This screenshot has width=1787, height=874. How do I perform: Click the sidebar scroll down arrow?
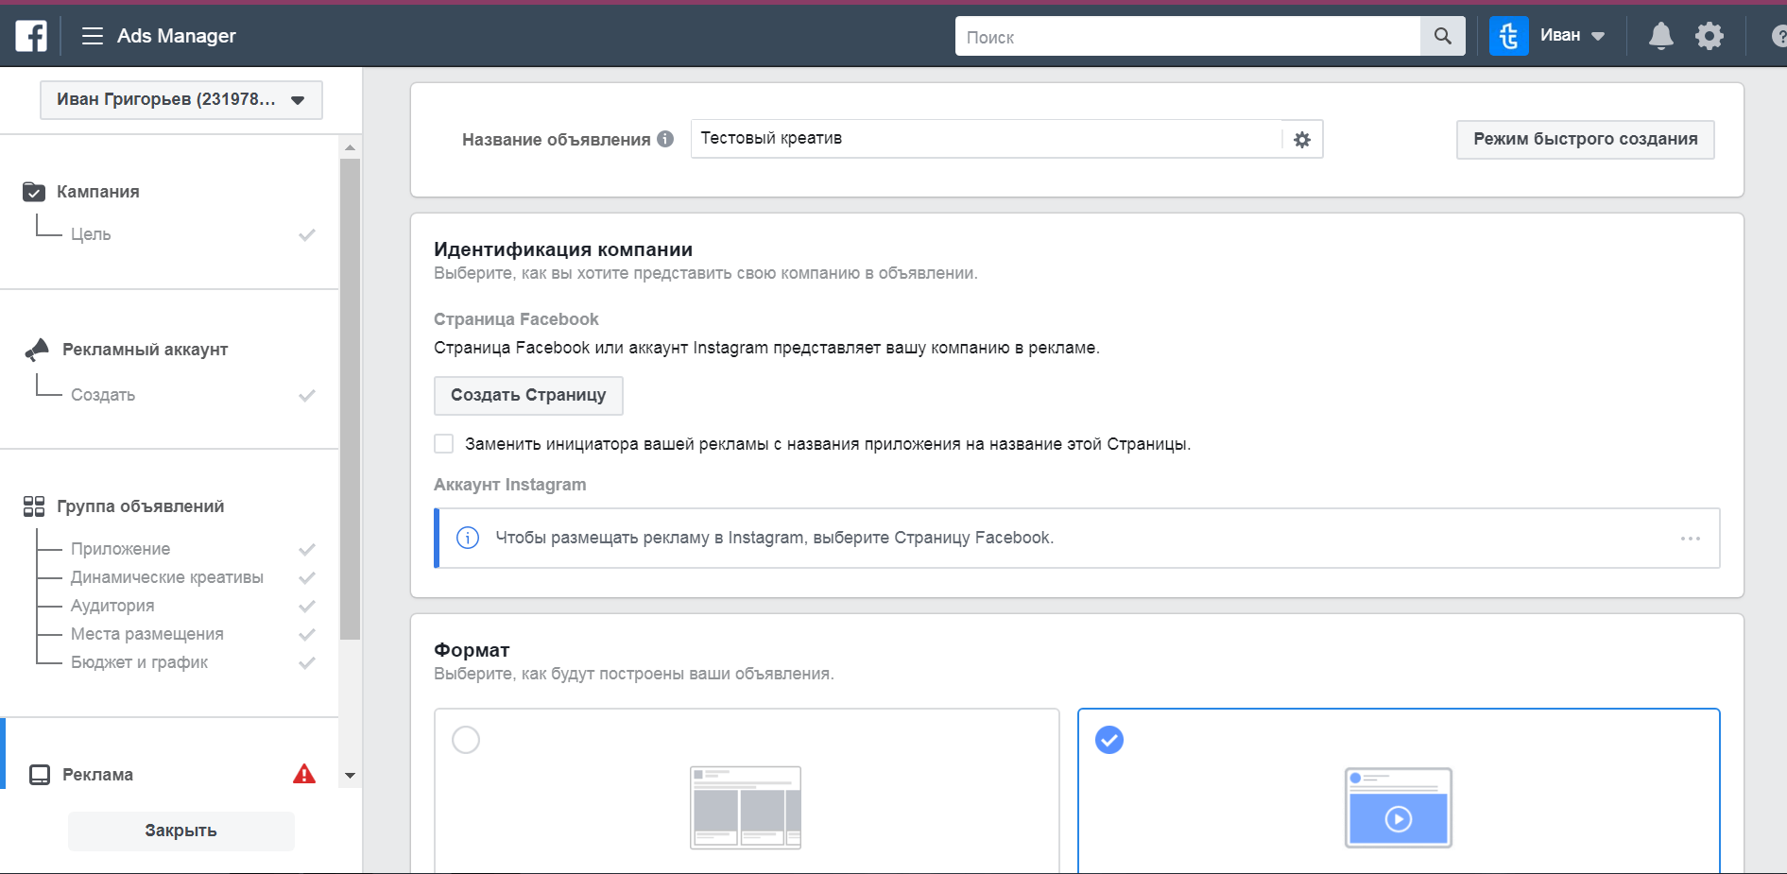[x=350, y=776]
